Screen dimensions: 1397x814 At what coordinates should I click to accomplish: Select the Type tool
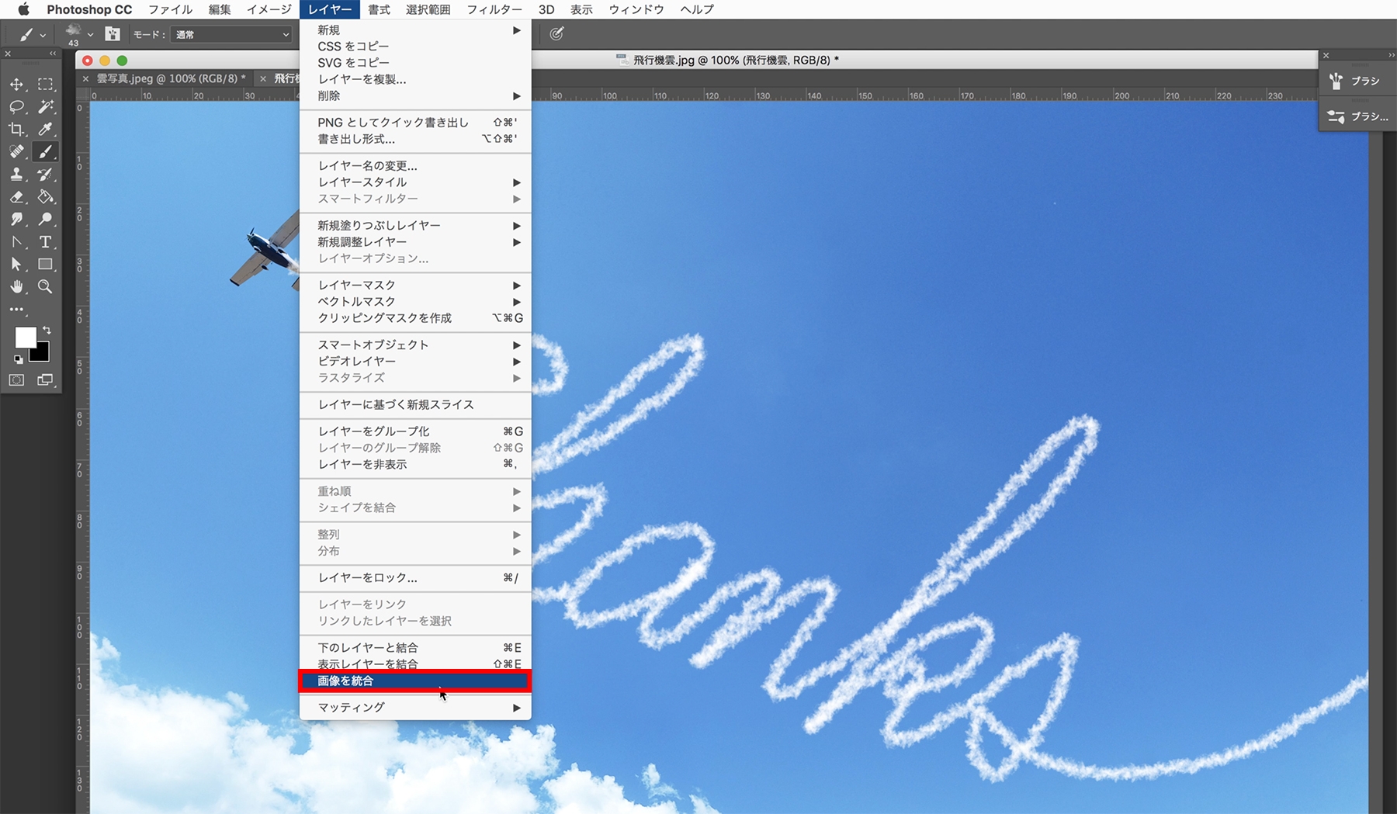(46, 241)
